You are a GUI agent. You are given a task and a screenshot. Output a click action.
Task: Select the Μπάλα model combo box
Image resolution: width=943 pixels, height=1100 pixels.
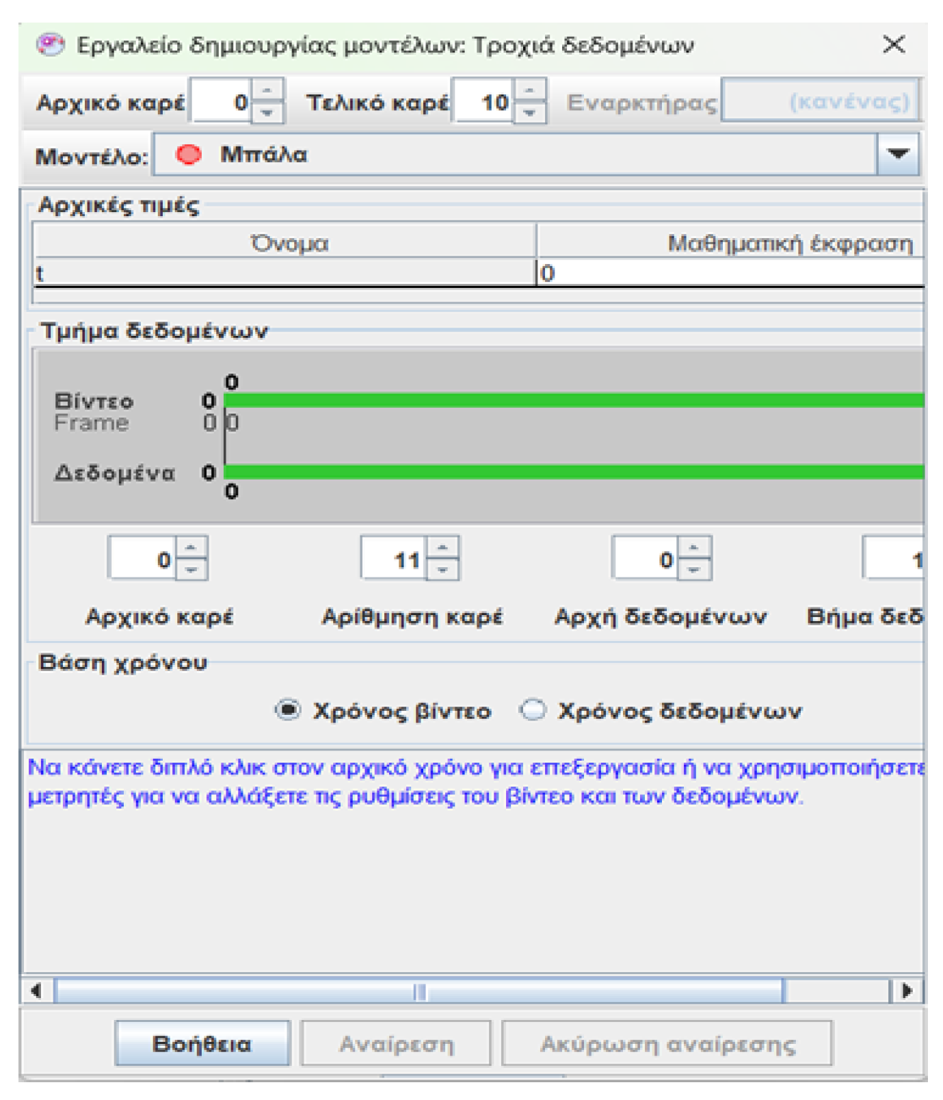(535, 155)
